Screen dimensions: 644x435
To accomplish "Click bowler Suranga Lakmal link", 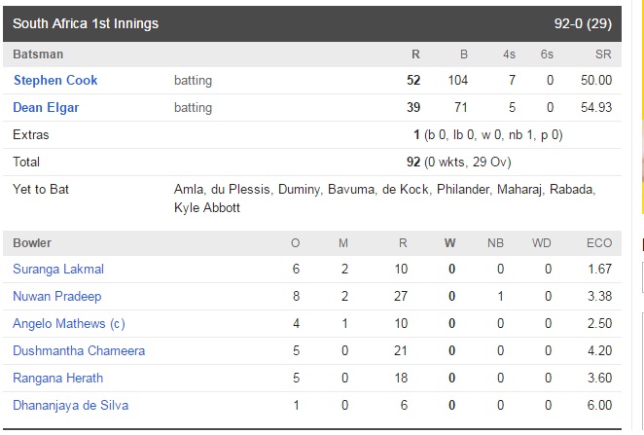I will (58, 269).
